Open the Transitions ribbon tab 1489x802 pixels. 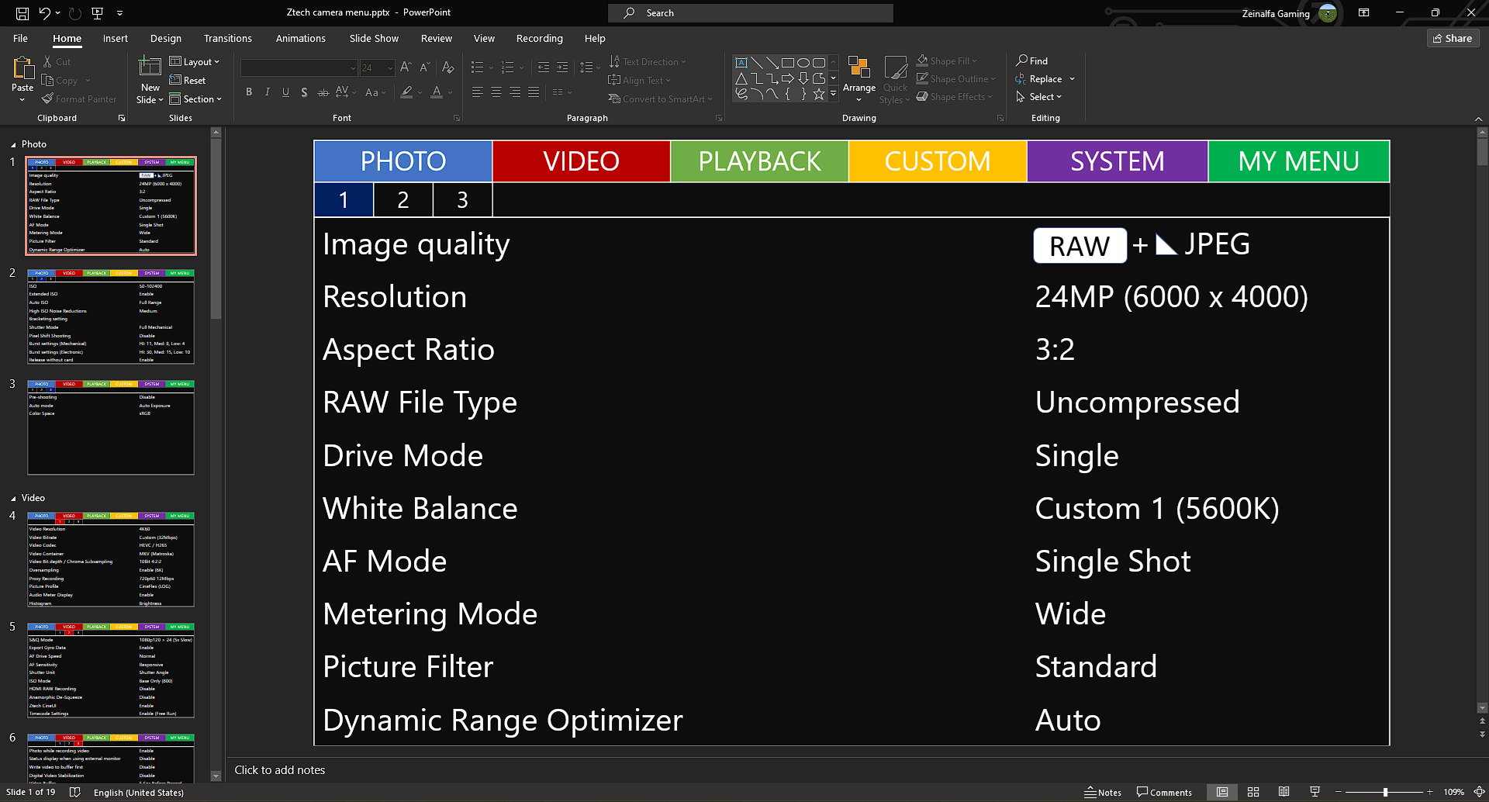[227, 38]
